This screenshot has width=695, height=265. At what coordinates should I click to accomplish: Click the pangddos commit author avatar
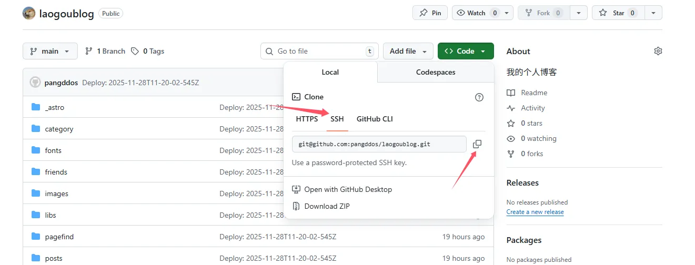(35, 82)
